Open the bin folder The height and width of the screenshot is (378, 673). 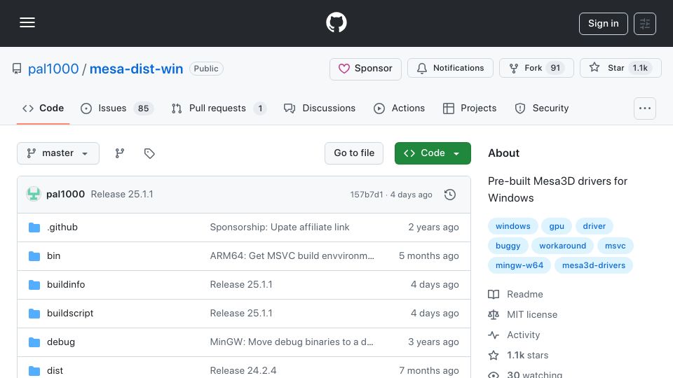click(54, 256)
